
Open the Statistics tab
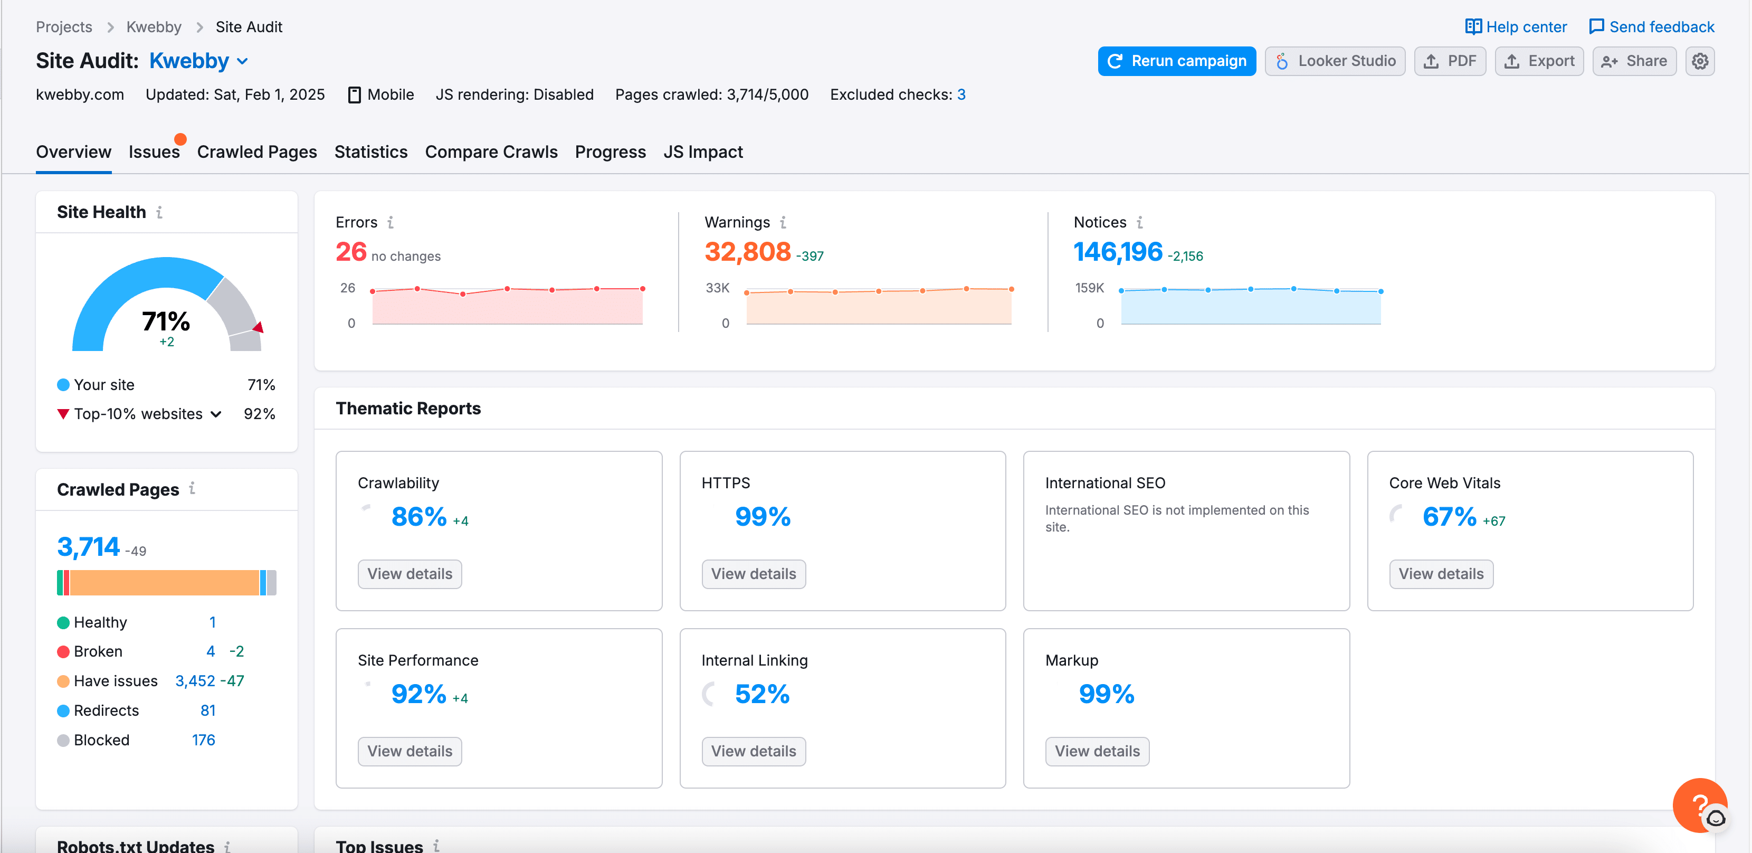coord(370,151)
